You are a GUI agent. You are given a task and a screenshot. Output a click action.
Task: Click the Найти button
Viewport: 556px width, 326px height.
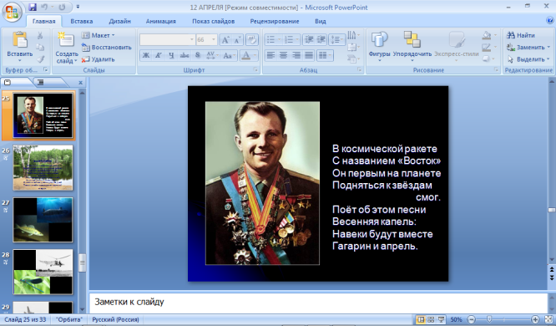(x=521, y=35)
